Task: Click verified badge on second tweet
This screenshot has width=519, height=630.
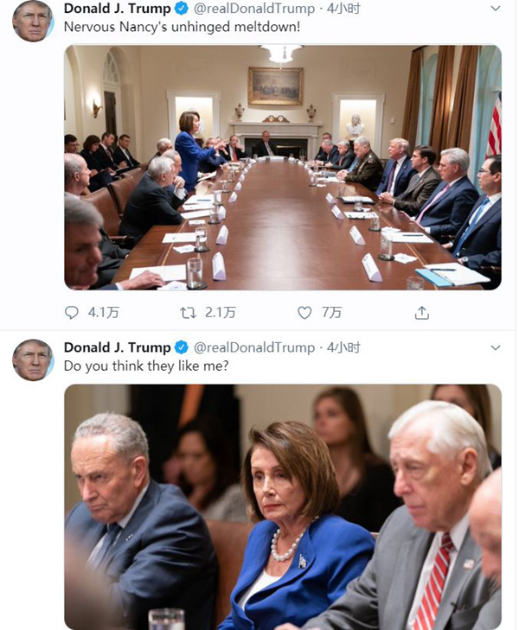Action: tap(182, 347)
